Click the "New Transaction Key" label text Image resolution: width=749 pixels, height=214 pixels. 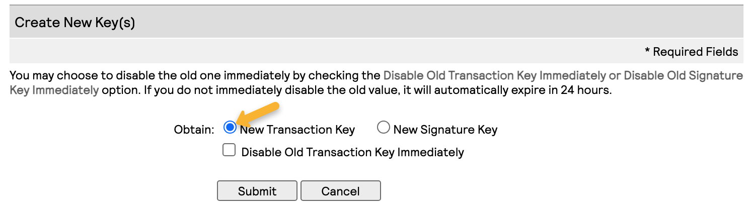tap(297, 130)
